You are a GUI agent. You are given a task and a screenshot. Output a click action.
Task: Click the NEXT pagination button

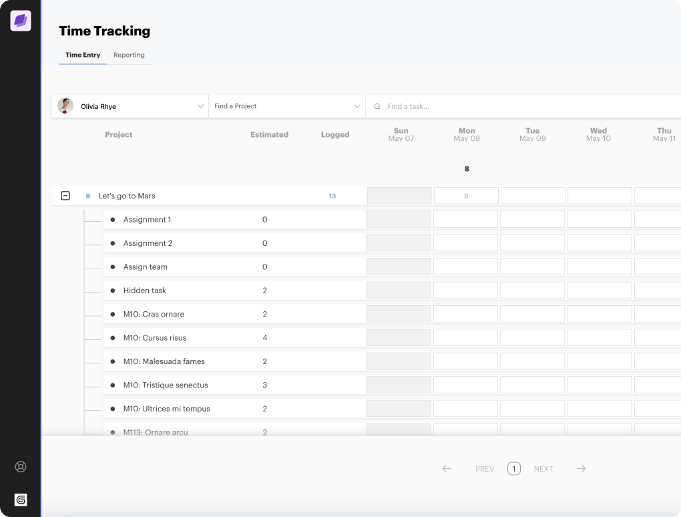point(543,469)
